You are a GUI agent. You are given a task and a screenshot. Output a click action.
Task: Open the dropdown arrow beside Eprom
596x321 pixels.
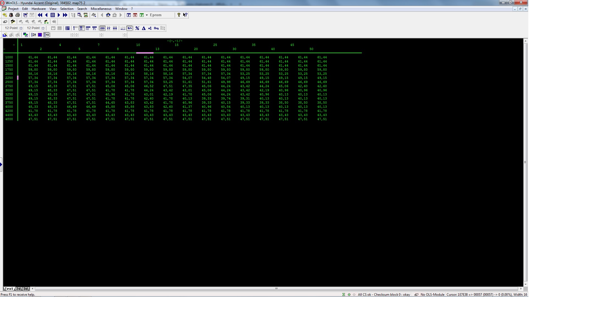point(147,15)
